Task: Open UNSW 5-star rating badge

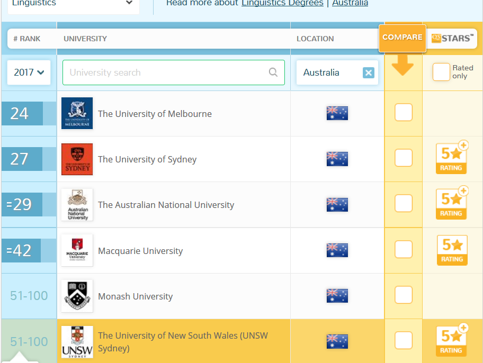Action: [452, 340]
